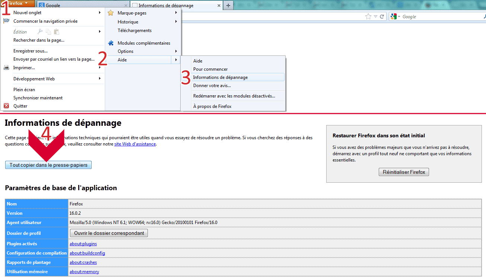The height and width of the screenshot is (278, 486).
Task: Expand the Développement Web submenu arrow
Action: point(100,79)
